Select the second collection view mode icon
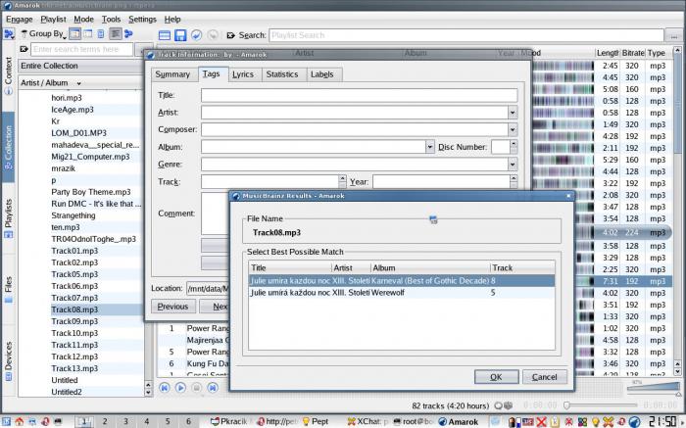 pos(88,33)
